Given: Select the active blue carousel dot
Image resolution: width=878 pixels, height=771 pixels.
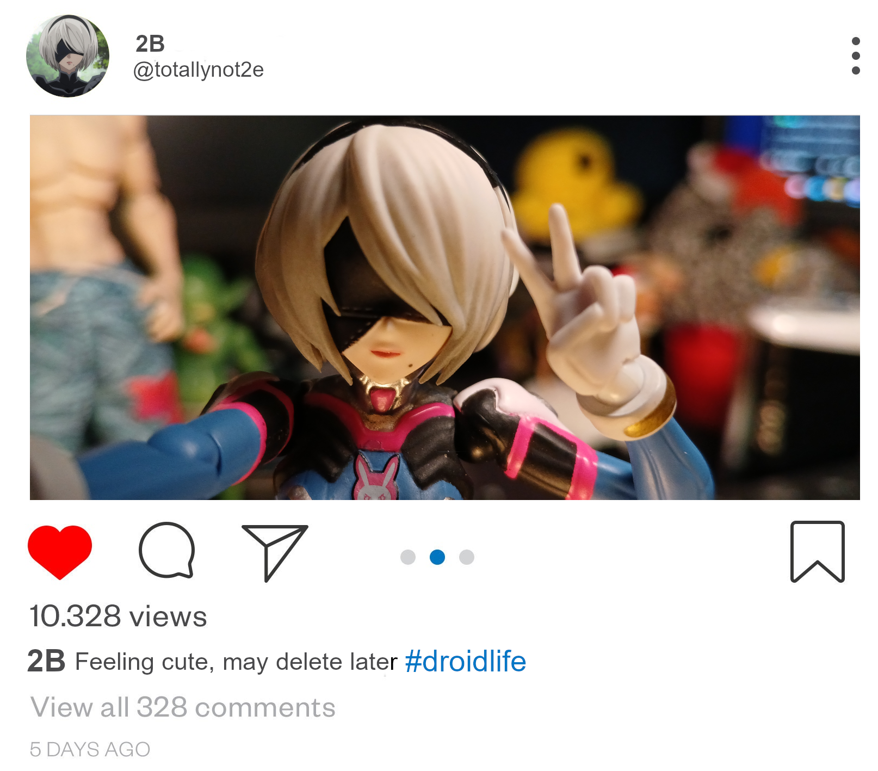Looking at the screenshot, I should click(437, 557).
